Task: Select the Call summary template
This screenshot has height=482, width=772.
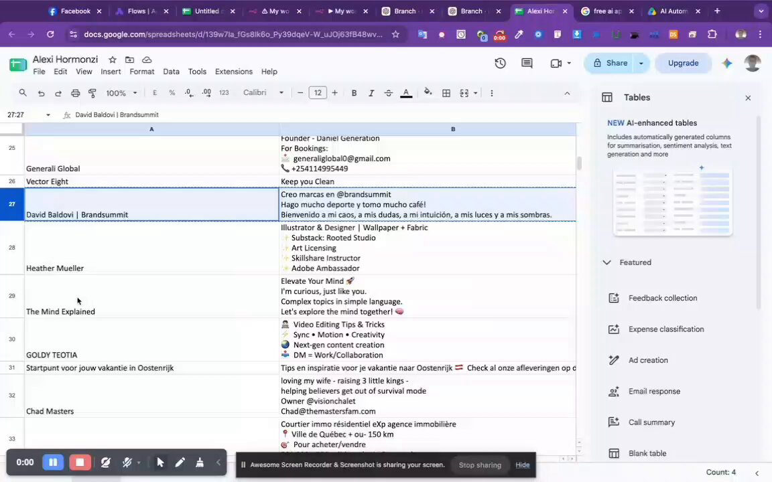Action: (651, 422)
